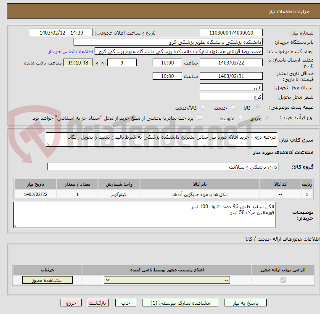Viewport: 320px width, 314px height.
Task: Click the remaining time field 19:10:48
Action: [x=78, y=63]
